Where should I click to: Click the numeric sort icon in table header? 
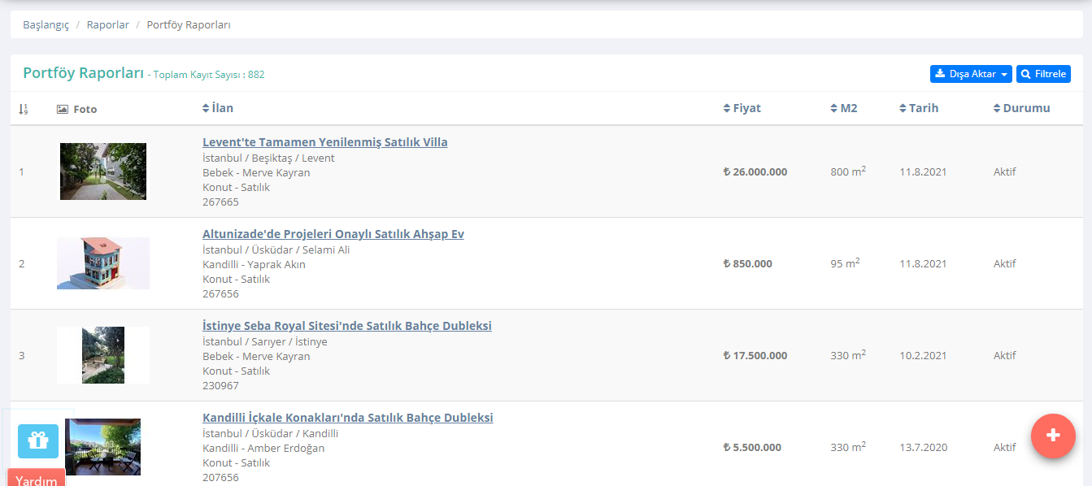coord(23,109)
